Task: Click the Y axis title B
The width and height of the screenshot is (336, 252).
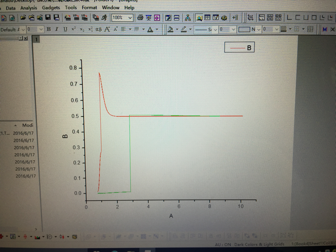Action: tap(65, 136)
